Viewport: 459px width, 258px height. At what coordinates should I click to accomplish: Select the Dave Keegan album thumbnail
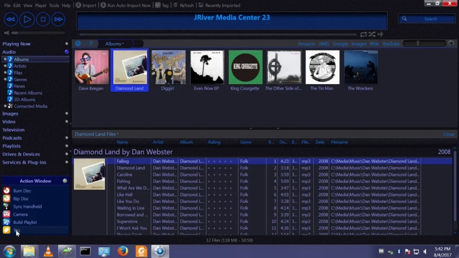(91, 67)
